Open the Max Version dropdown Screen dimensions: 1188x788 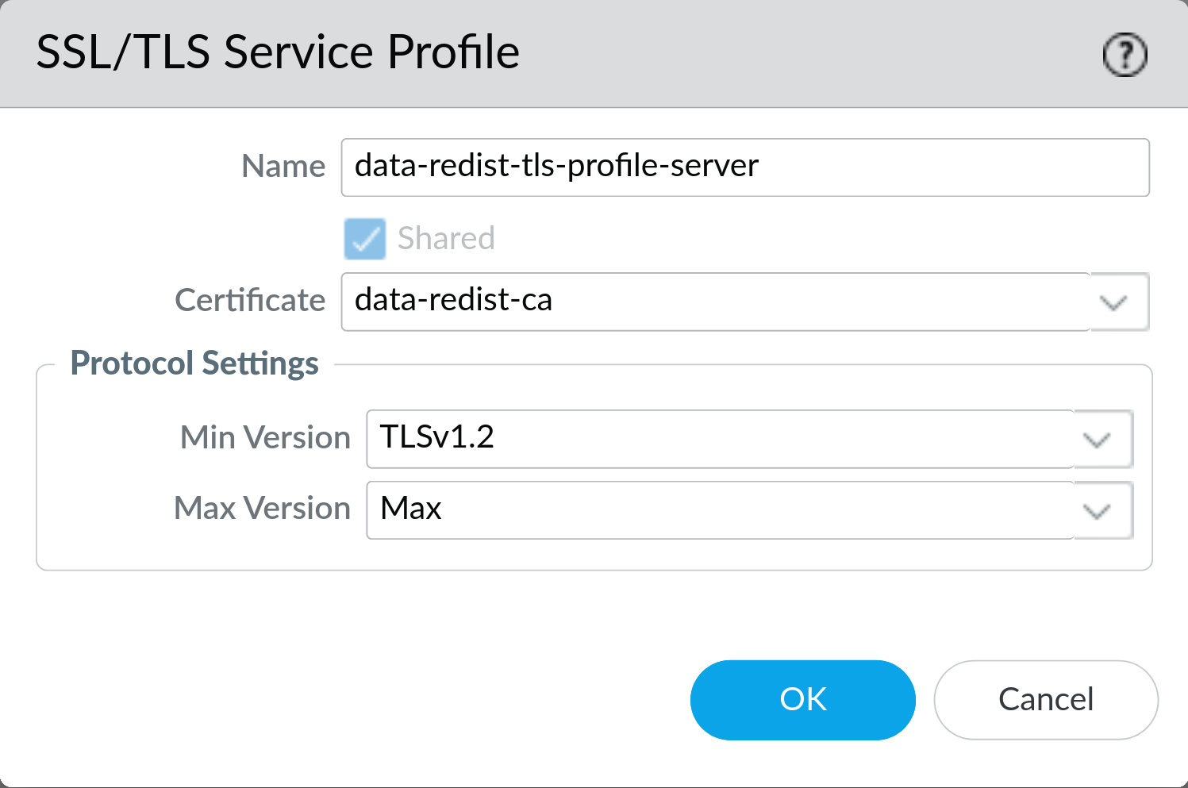pos(1098,510)
